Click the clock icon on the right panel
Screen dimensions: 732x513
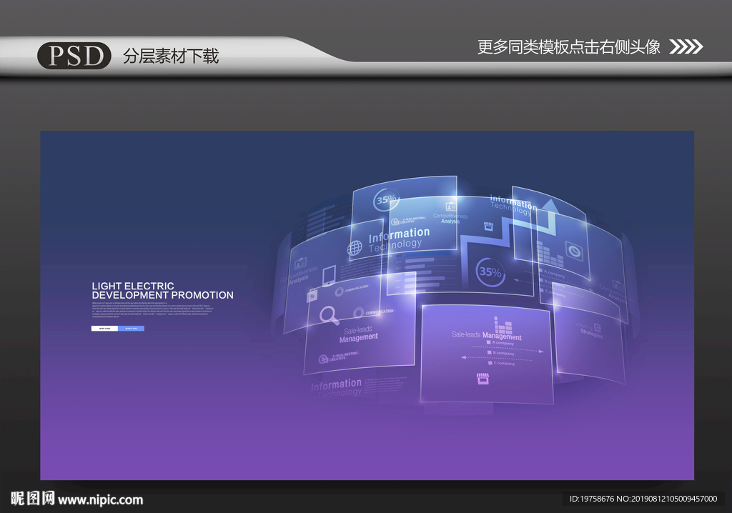point(574,251)
